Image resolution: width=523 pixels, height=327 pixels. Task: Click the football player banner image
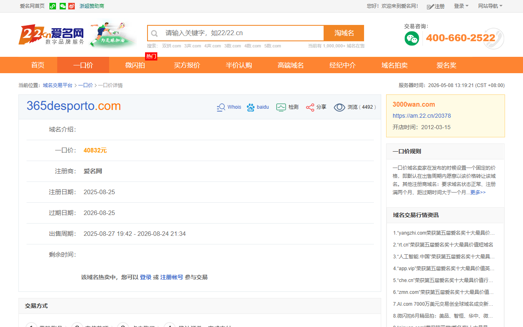(113, 34)
